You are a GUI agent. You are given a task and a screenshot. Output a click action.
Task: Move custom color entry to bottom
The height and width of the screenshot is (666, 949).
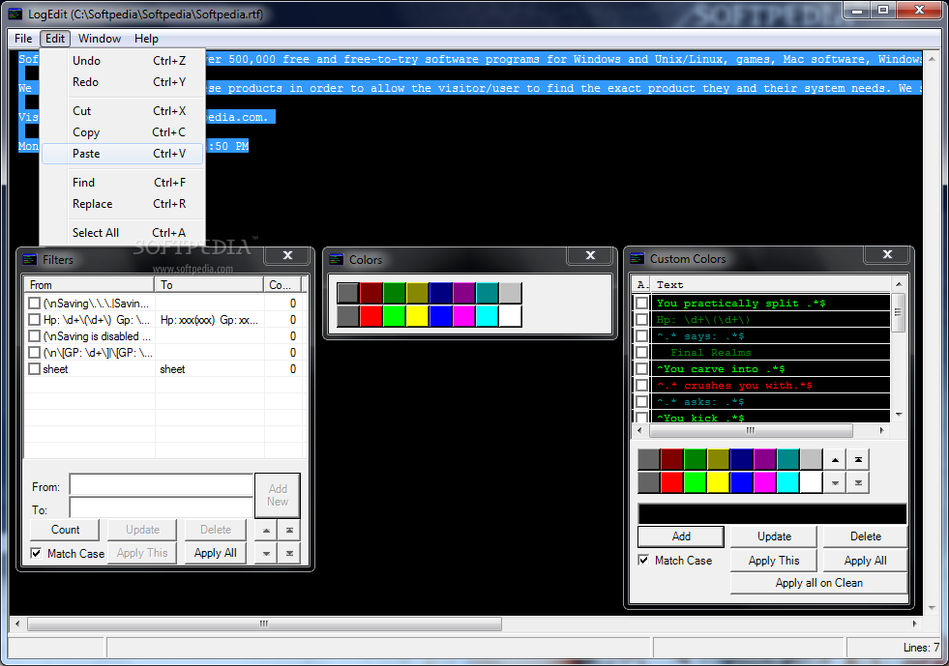(x=858, y=482)
